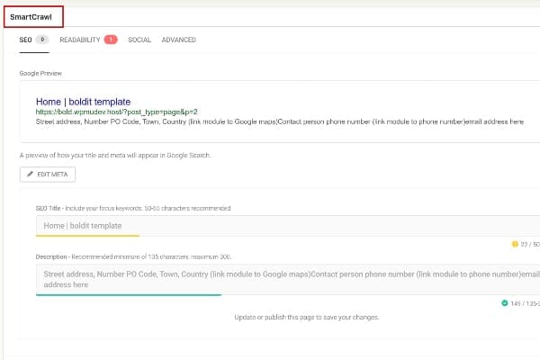Image resolution: width=540 pixels, height=360 pixels.
Task: Open the SEO tab
Action: 26,40
